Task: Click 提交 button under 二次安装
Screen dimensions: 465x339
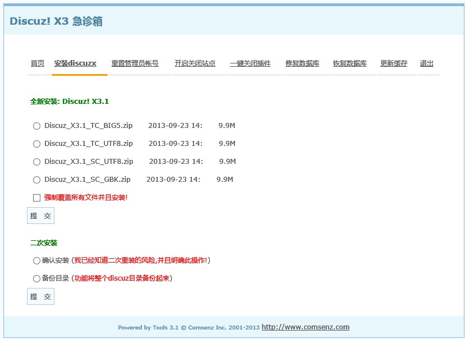Action: [x=40, y=296]
